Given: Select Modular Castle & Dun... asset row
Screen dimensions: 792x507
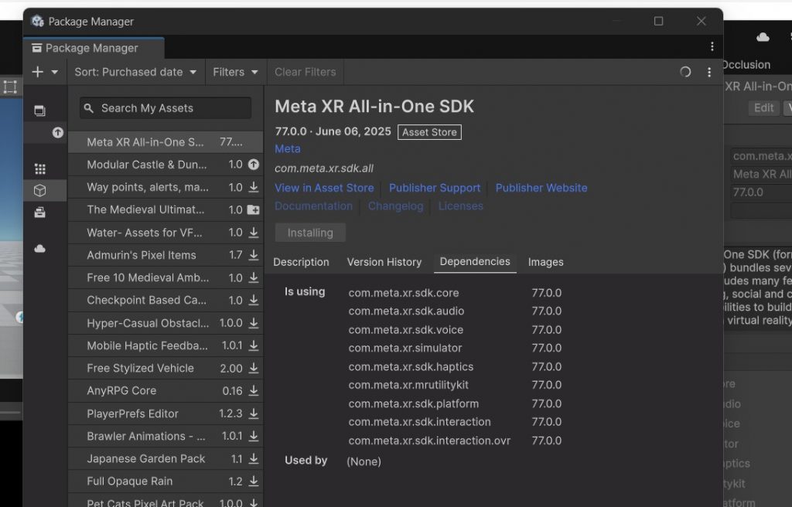Looking at the screenshot, I should [166, 165].
